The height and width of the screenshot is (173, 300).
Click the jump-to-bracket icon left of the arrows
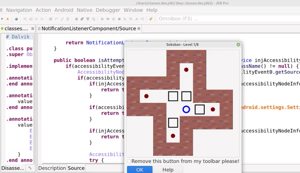pos(25,19)
